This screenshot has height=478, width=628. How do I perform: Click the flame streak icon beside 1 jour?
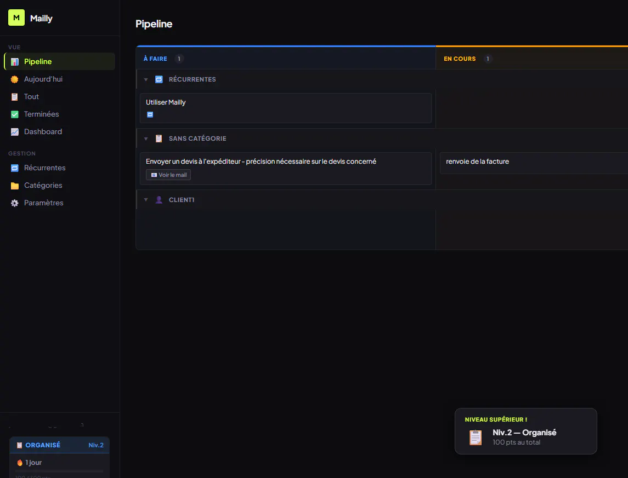coord(20,463)
